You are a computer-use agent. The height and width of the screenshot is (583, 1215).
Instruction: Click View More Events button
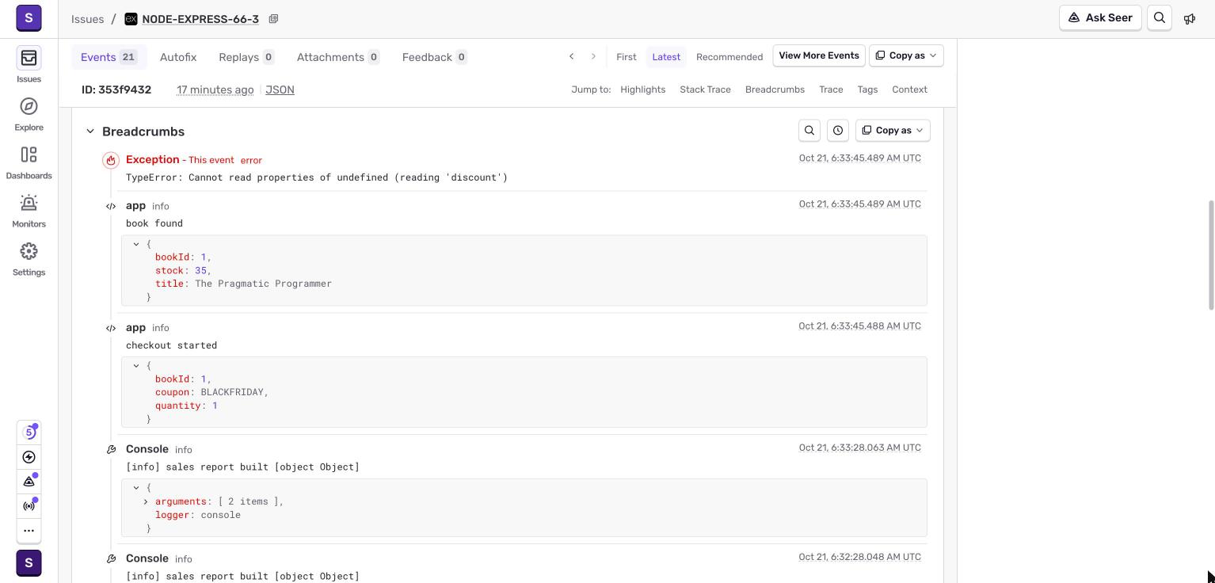point(819,55)
